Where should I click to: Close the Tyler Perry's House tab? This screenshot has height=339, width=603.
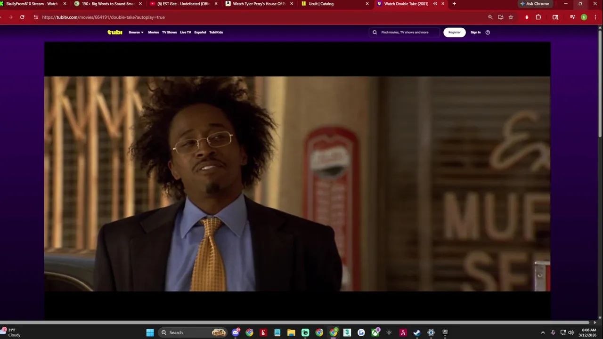(x=291, y=4)
